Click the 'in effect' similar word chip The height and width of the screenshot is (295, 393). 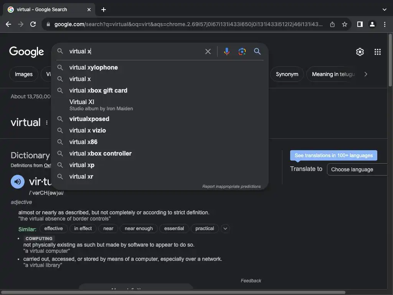pos(83,229)
